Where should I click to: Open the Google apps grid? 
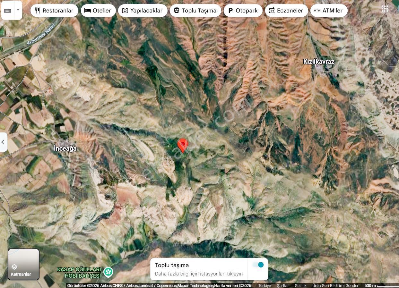385,9
